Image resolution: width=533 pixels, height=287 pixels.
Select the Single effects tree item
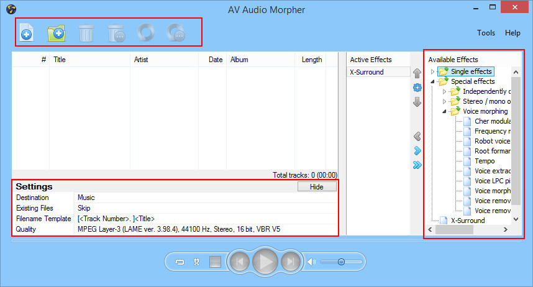[471, 71]
